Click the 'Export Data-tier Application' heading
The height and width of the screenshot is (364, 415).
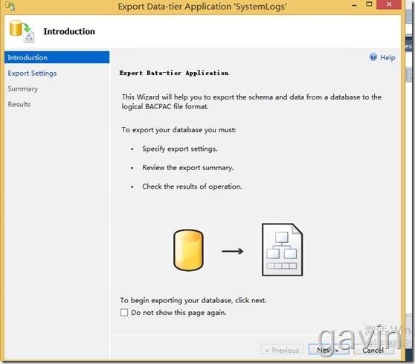[174, 73]
